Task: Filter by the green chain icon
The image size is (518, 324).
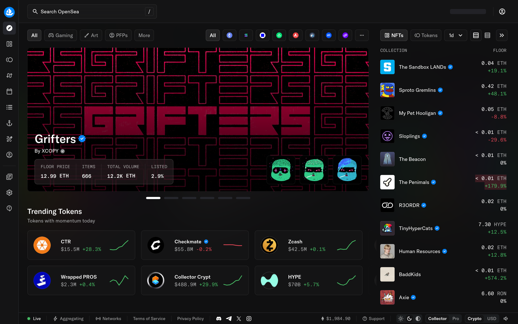Action: [x=279, y=35]
